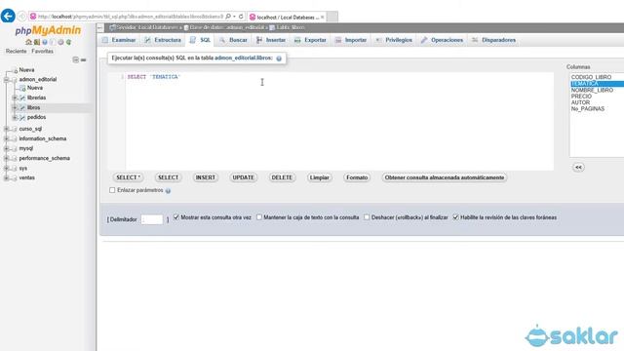Go to the Insertar tab

[x=271, y=40]
